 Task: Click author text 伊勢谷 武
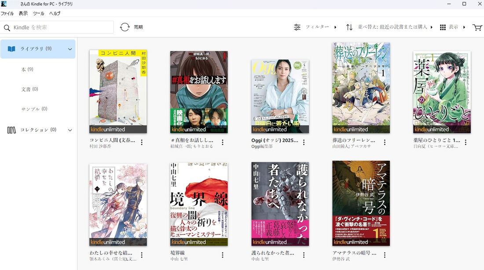coord(341,259)
